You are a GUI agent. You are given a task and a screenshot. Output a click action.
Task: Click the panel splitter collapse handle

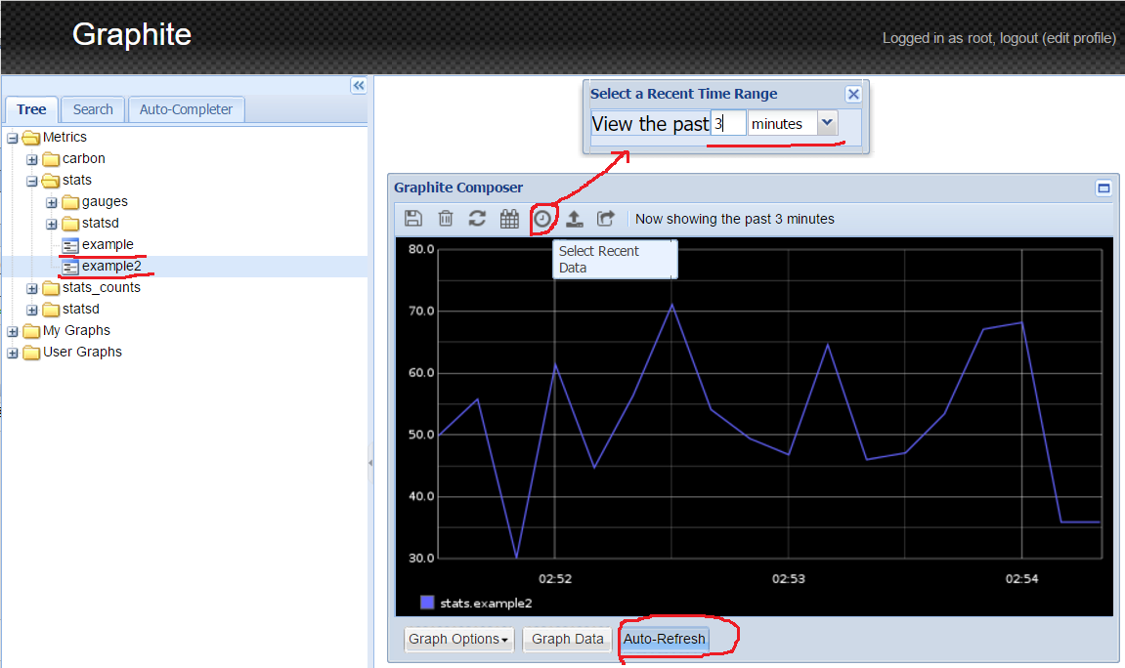(x=370, y=463)
